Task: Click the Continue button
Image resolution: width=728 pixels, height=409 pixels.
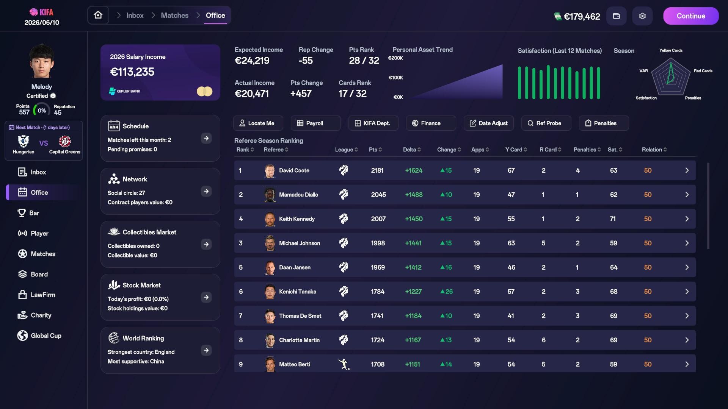Action: coord(691,16)
